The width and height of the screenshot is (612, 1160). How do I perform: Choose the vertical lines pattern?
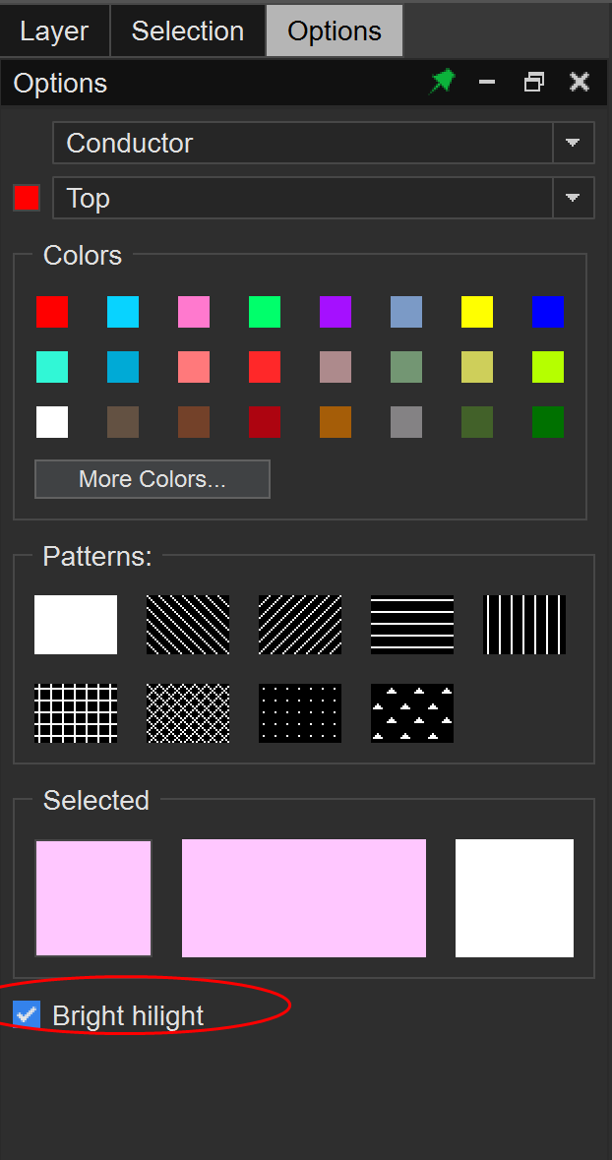(x=524, y=625)
